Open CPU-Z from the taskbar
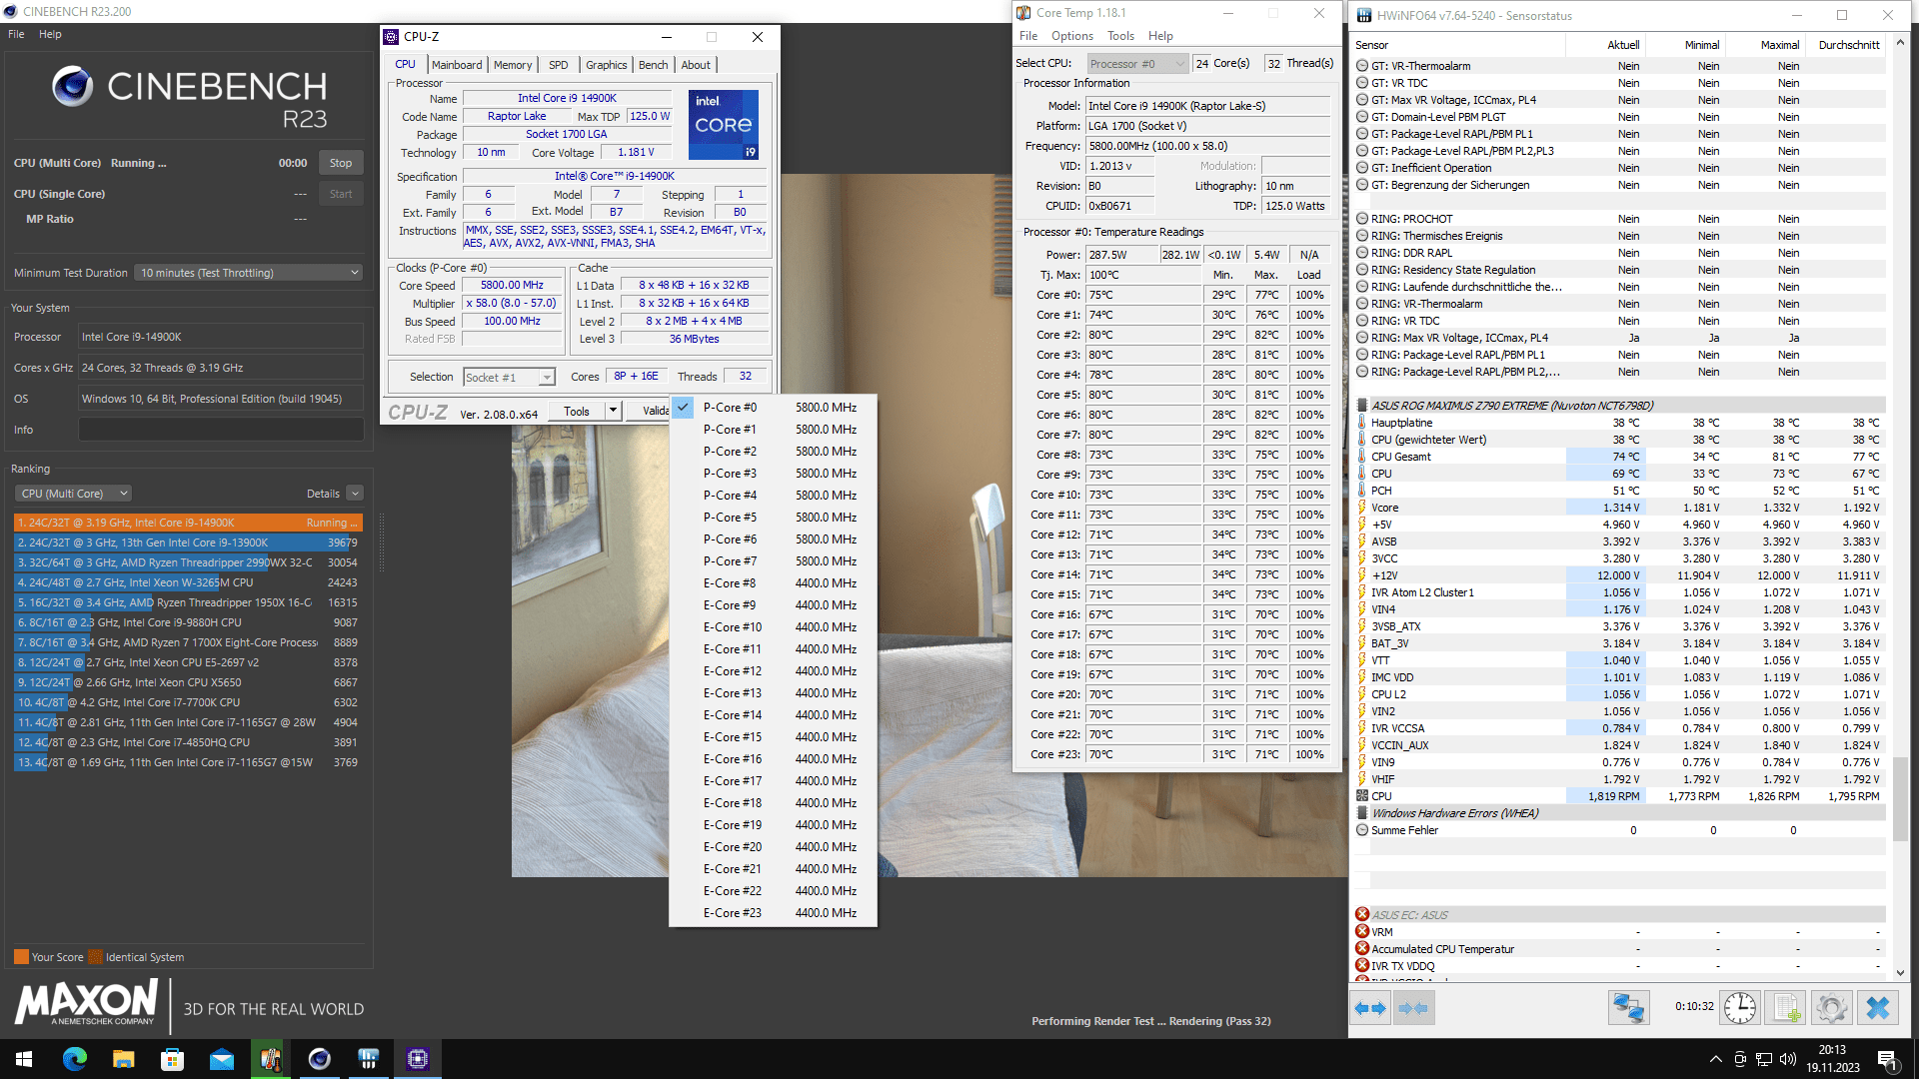 tap(417, 1059)
